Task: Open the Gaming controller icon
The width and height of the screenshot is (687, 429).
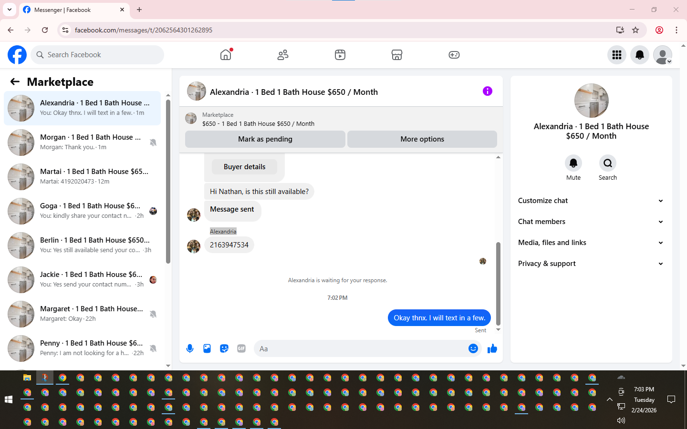Action: (454, 55)
